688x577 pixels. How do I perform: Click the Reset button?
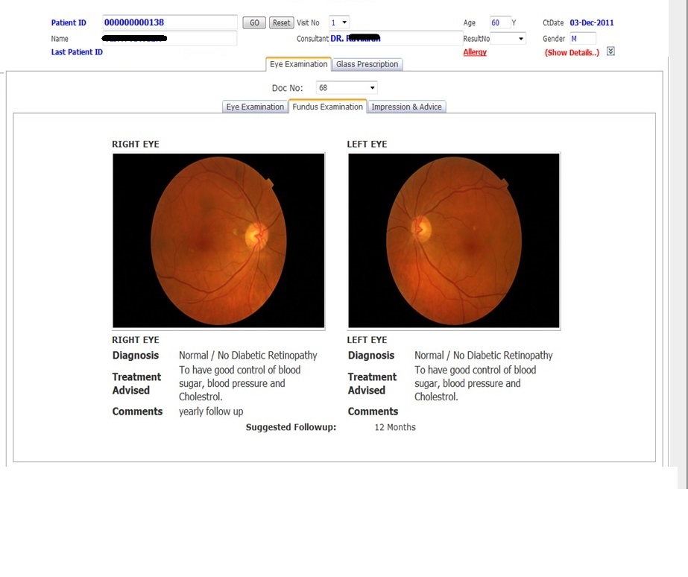(281, 23)
